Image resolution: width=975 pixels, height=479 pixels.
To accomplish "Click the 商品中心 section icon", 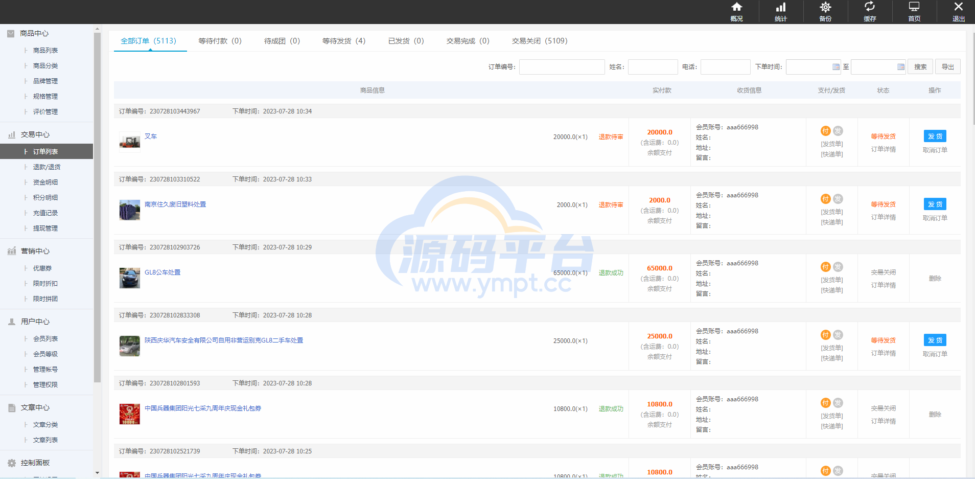I will tap(11, 33).
